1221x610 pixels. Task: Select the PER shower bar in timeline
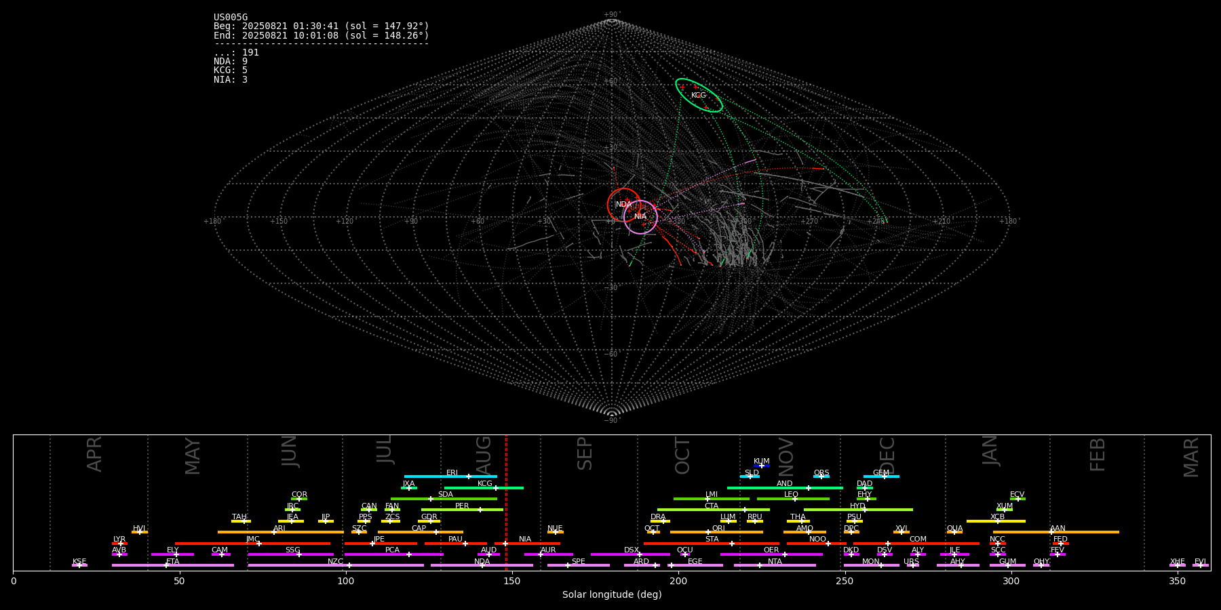(x=462, y=510)
